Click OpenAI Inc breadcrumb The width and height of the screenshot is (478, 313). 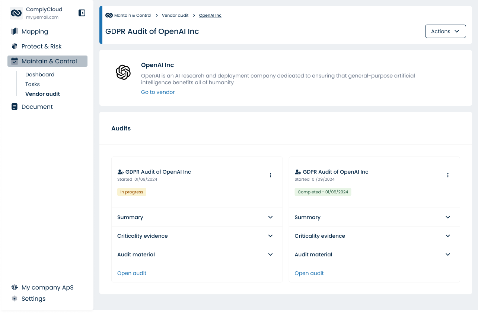click(x=210, y=15)
